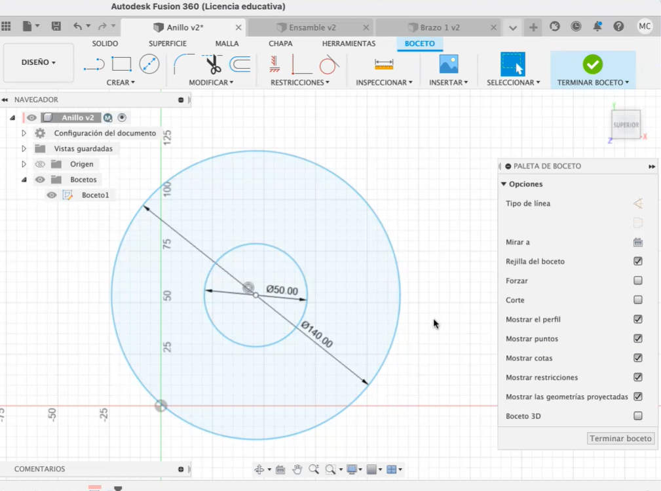The image size is (661, 491).
Task: Enable the Forzar checkbox
Action: coord(638,281)
